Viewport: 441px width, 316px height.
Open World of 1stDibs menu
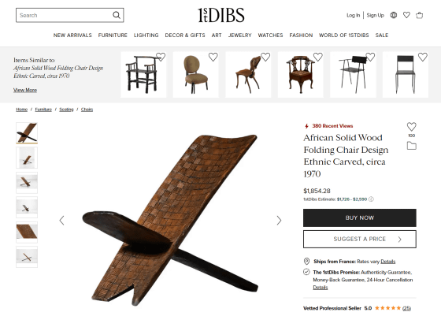(x=343, y=35)
